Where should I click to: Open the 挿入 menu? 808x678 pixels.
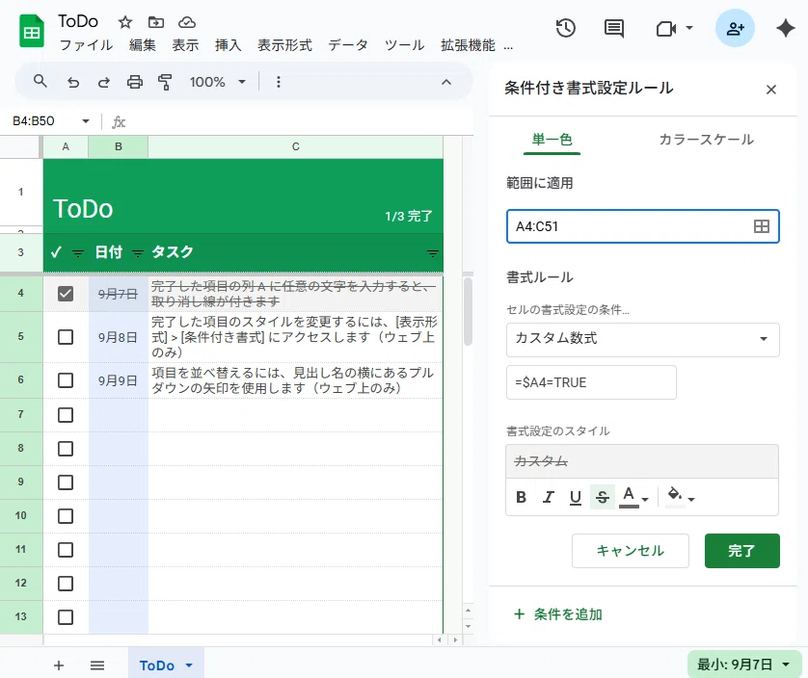click(x=229, y=45)
